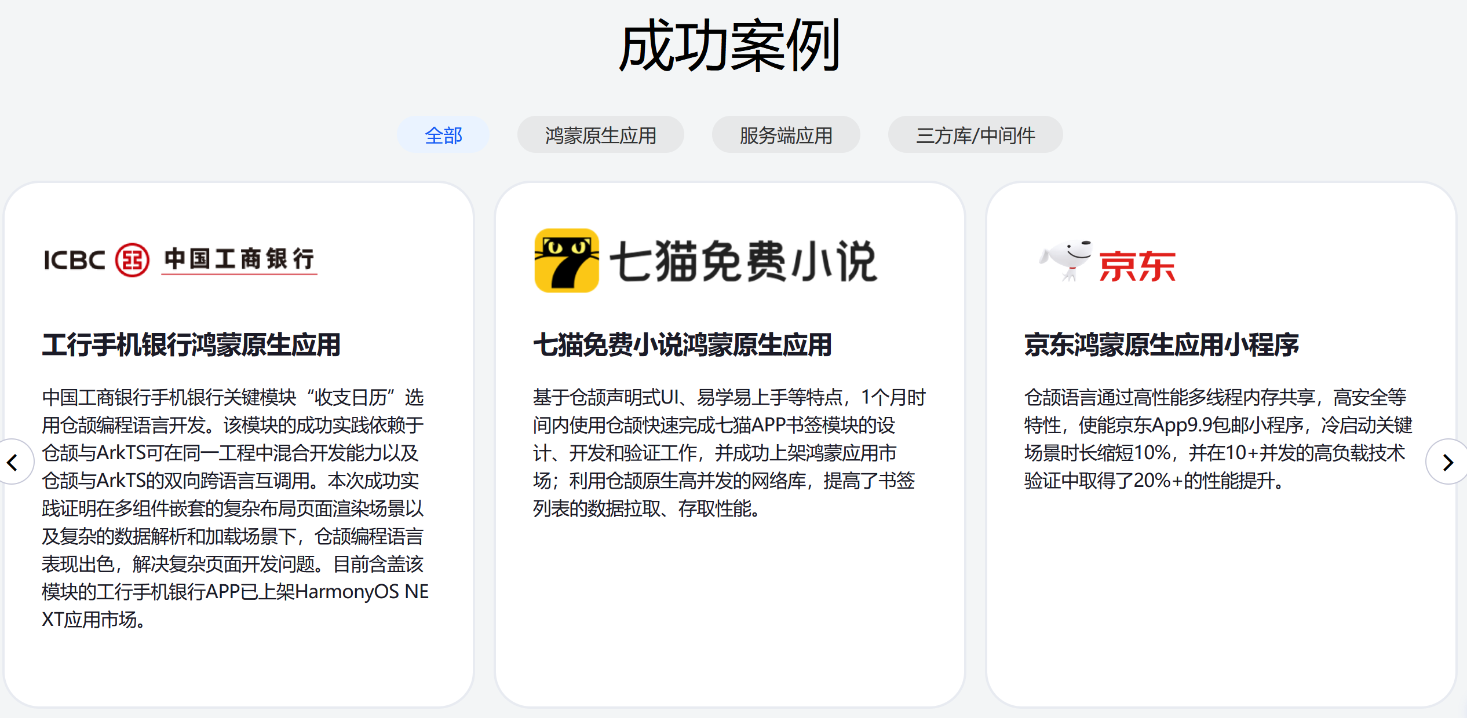The height and width of the screenshot is (718, 1467).
Task: Click the 七猫免费小说 logo wordmark
Action: point(743,262)
